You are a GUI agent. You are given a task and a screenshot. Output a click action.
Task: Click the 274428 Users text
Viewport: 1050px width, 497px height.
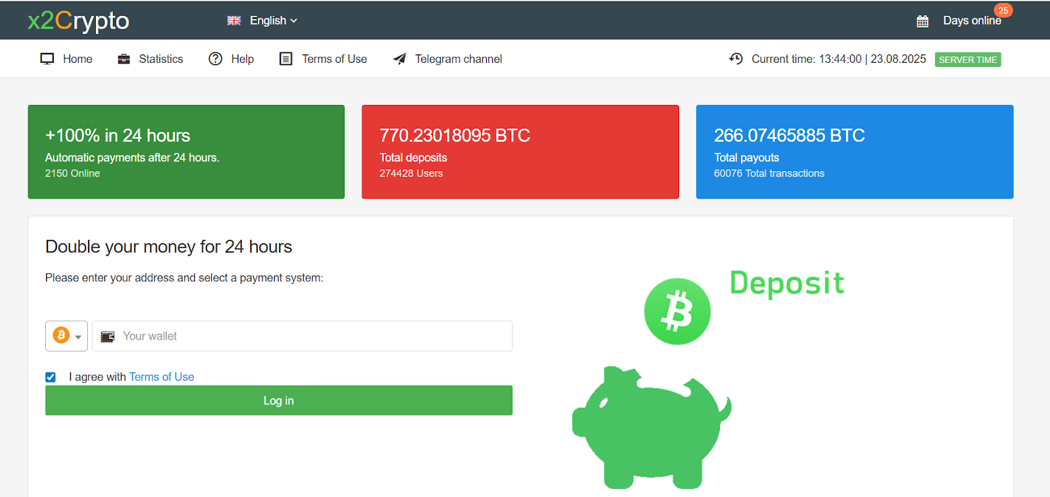[411, 174]
